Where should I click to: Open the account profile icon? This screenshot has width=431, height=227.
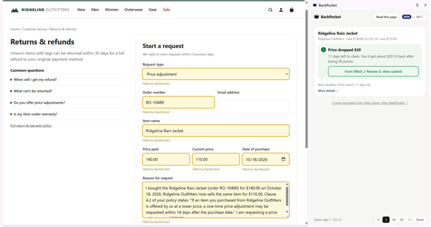pyautogui.click(x=281, y=10)
